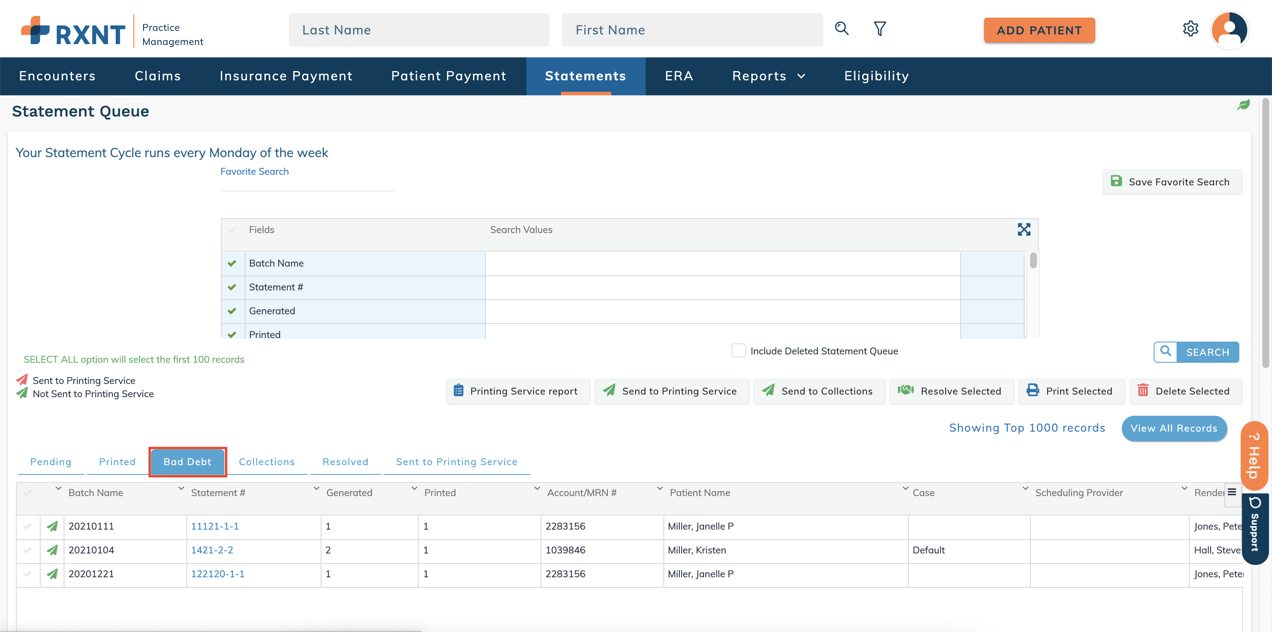Open the Statement # column dropdown arrow
Image resolution: width=1272 pixels, height=632 pixels.
tap(316, 489)
